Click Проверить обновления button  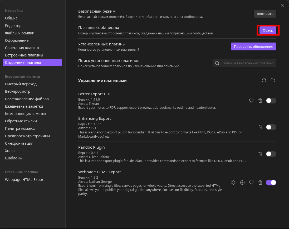pyautogui.click(x=253, y=46)
